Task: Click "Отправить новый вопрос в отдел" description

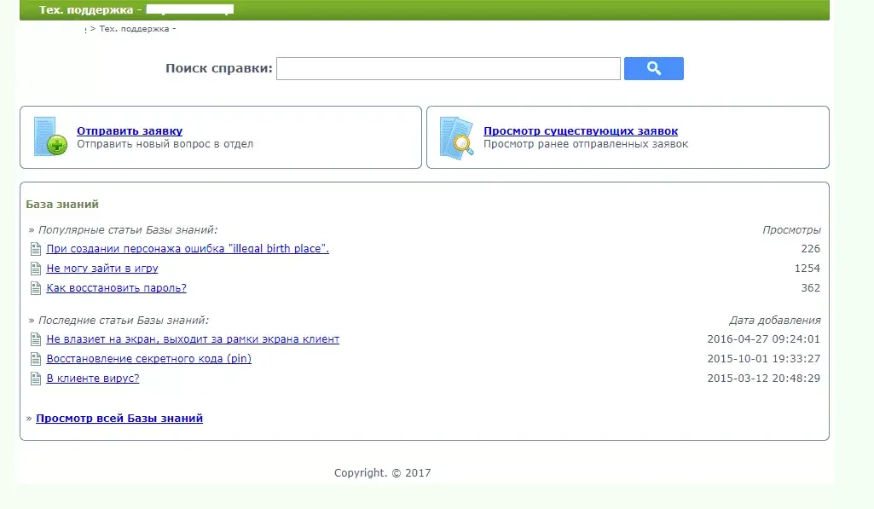Action: tap(165, 144)
